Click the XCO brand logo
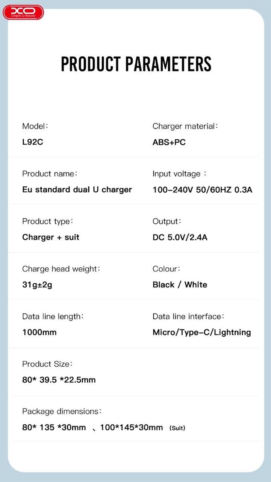The image size is (271, 482). [23, 12]
